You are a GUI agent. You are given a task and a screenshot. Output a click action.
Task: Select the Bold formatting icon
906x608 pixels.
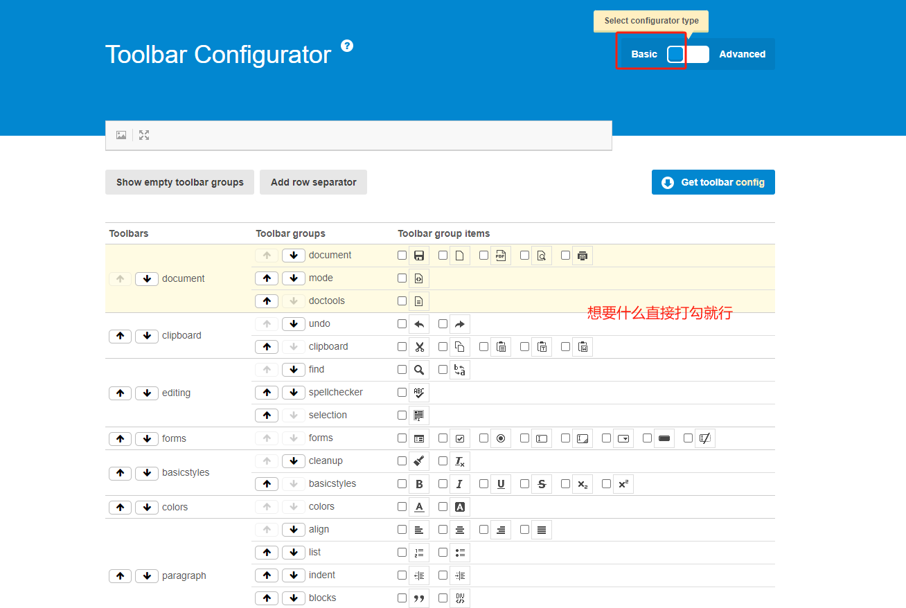point(419,483)
